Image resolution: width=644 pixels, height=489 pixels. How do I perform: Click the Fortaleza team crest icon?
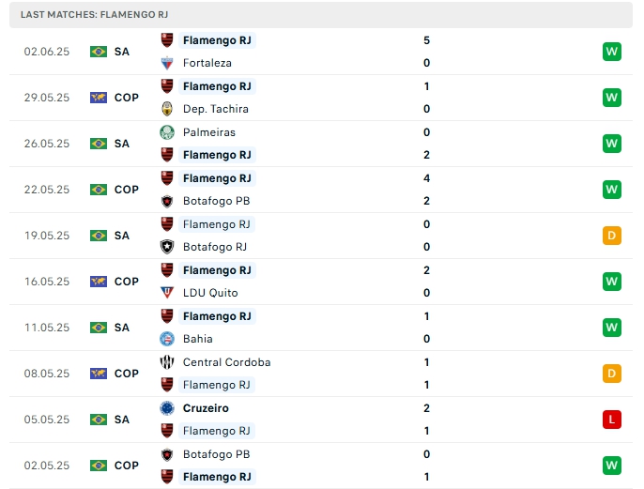click(168, 63)
